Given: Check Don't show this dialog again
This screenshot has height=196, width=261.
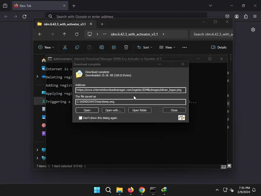Looking at the screenshot, I should click(x=80, y=118).
